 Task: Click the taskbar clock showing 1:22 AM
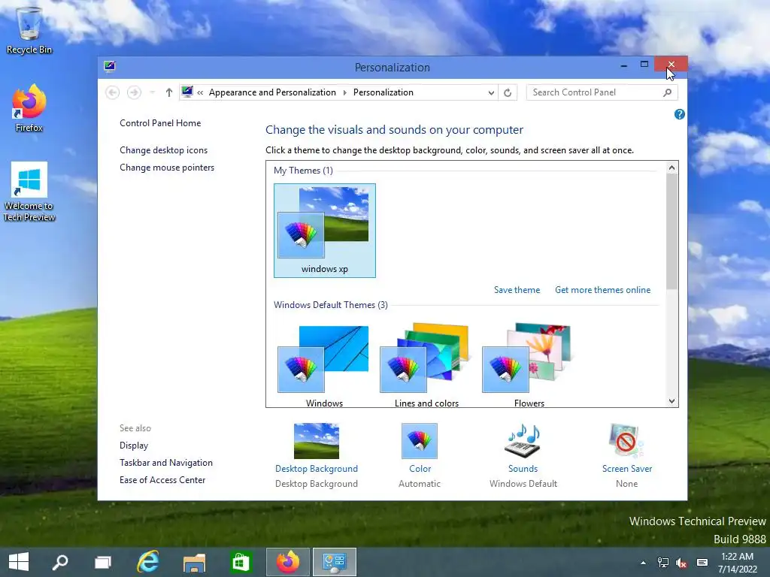coord(737,563)
